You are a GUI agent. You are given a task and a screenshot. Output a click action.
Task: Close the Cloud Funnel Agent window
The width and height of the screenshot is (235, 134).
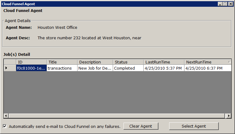tap(230, 4)
